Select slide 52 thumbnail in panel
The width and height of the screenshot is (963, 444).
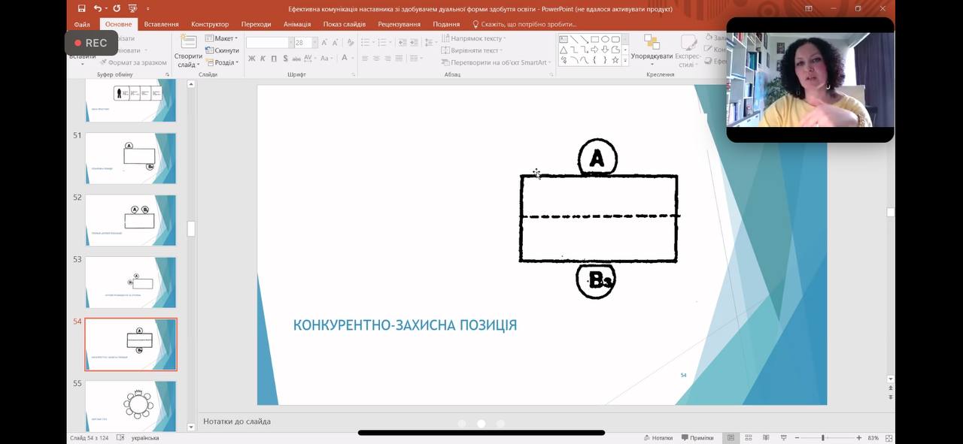coord(131,220)
